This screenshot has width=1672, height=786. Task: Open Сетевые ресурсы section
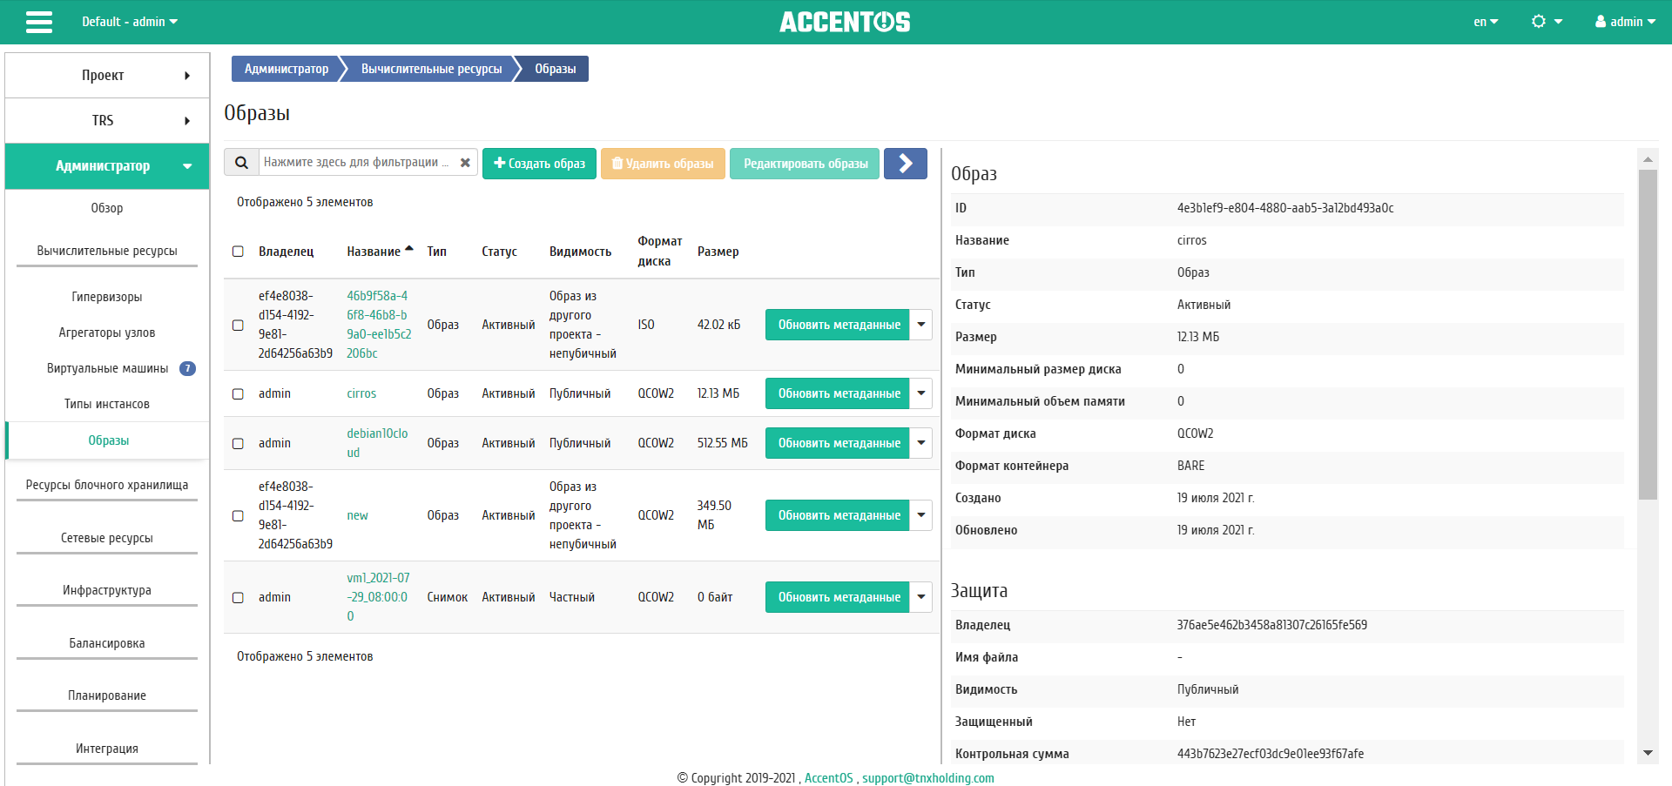[107, 538]
